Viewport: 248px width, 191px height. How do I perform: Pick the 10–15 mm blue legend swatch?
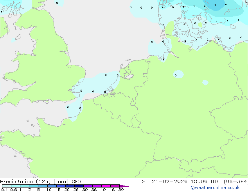point(52,186)
